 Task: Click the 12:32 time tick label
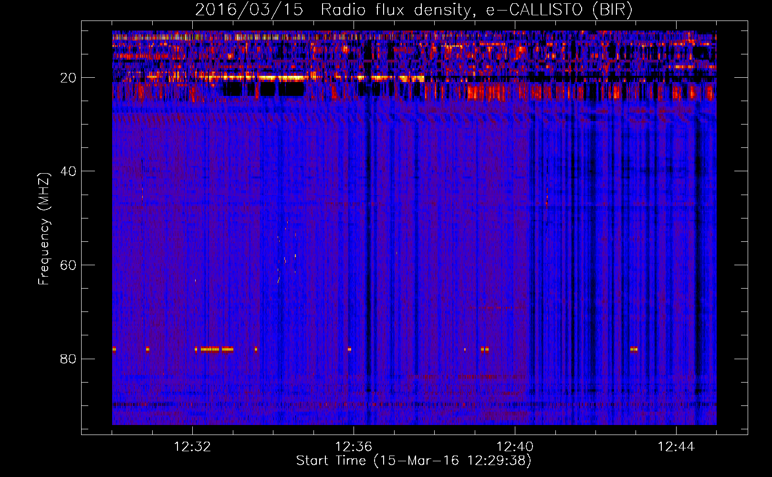pyautogui.click(x=192, y=447)
